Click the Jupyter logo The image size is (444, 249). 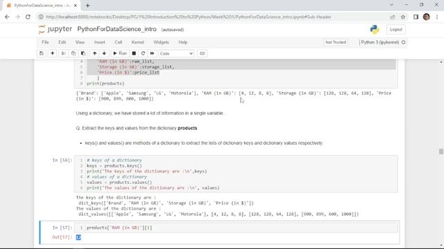[x=55, y=29]
